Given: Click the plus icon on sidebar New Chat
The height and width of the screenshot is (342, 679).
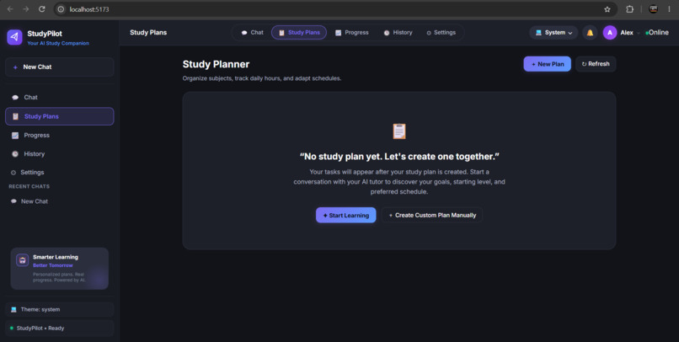Looking at the screenshot, I should tap(15, 67).
